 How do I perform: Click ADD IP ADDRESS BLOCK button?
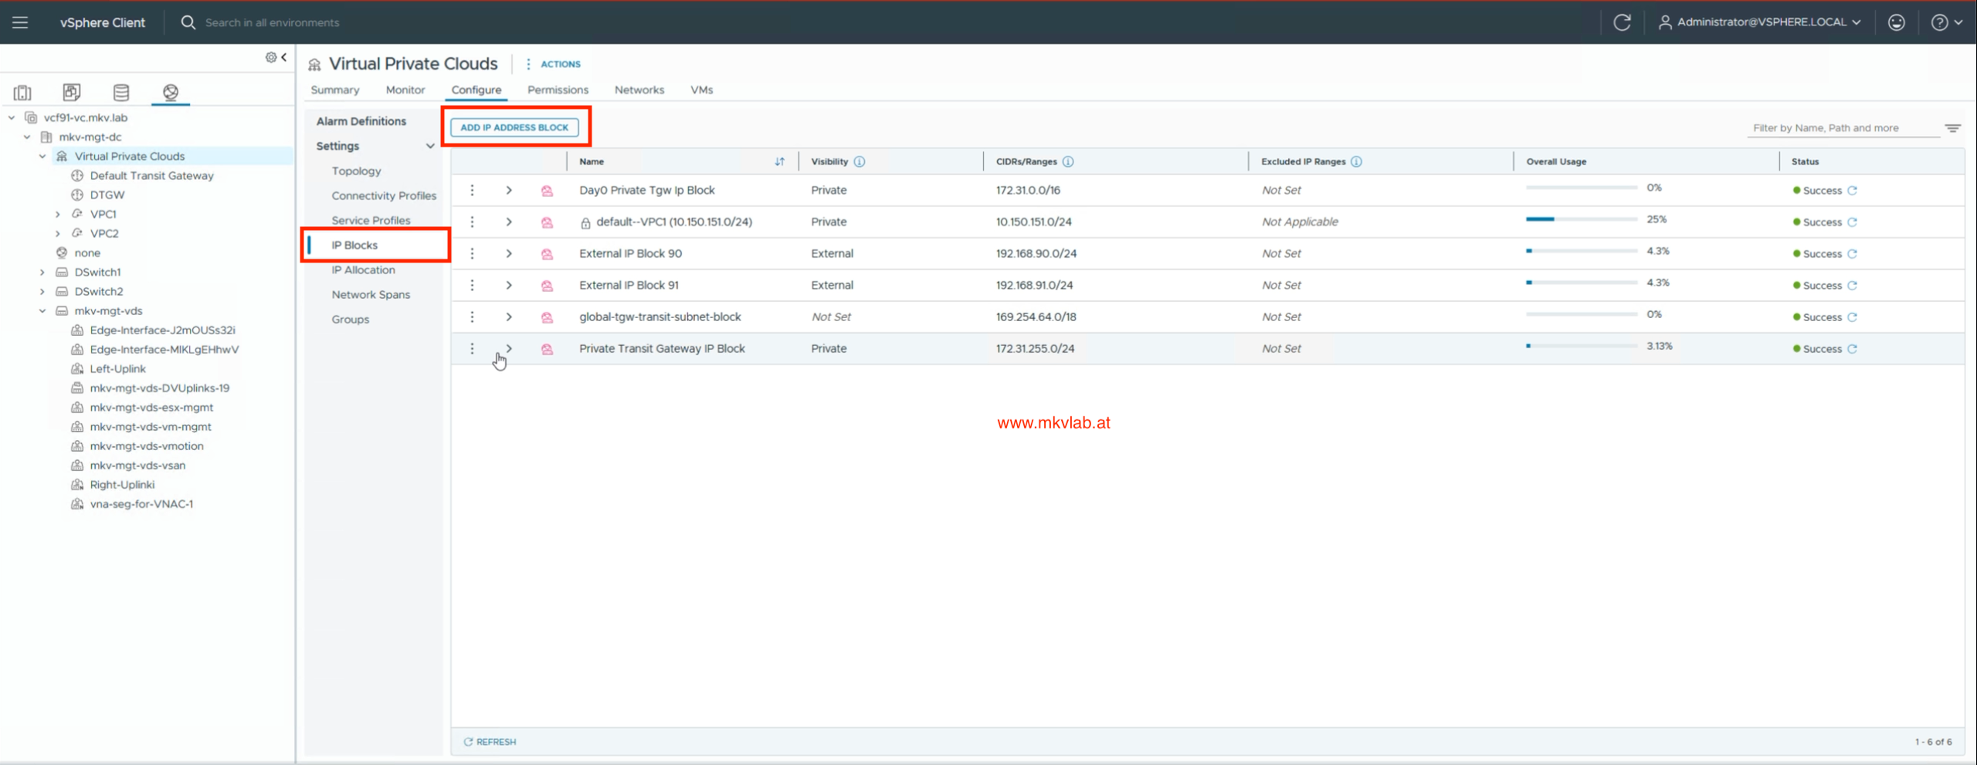[514, 128]
